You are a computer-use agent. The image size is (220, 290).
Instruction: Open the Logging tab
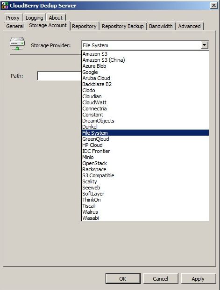(x=35, y=18)
